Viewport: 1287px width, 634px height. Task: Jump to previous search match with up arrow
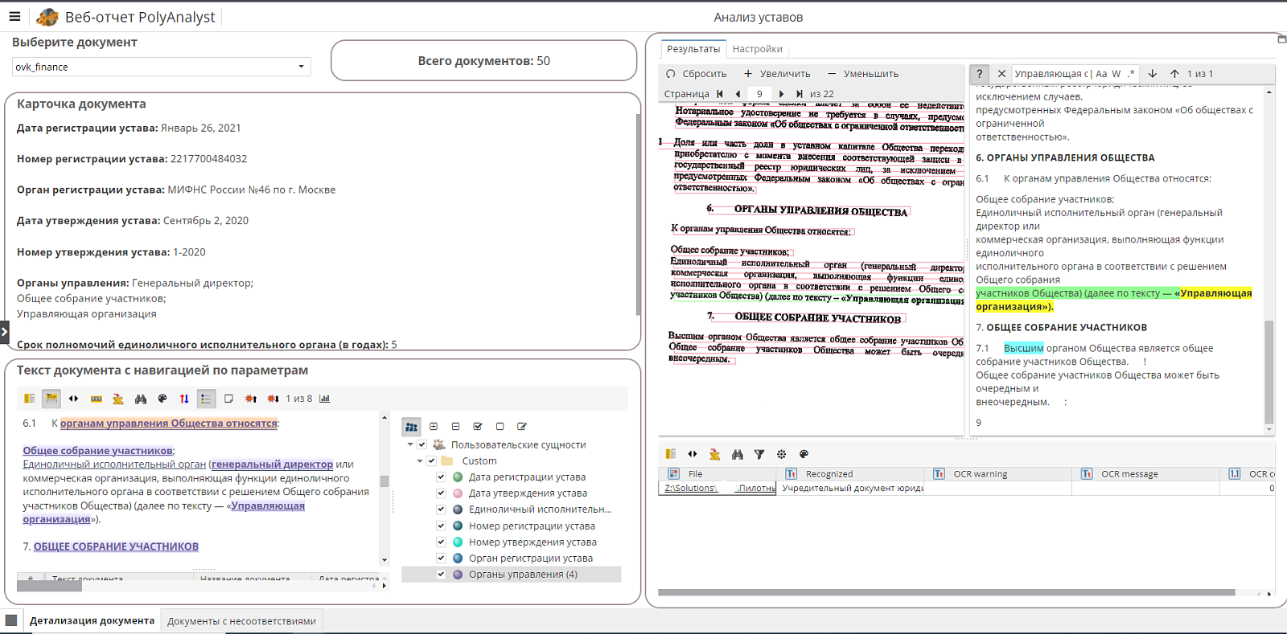click(1174, 73)
